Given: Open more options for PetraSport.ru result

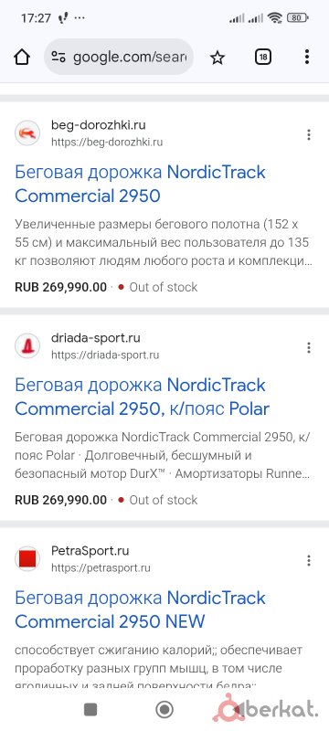Looking at the screenshot, I should (x=309, y=560).
